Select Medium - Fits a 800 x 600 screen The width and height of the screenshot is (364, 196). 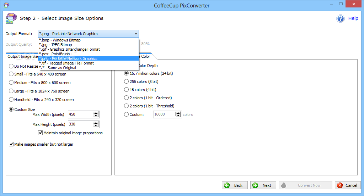(11, 82)
